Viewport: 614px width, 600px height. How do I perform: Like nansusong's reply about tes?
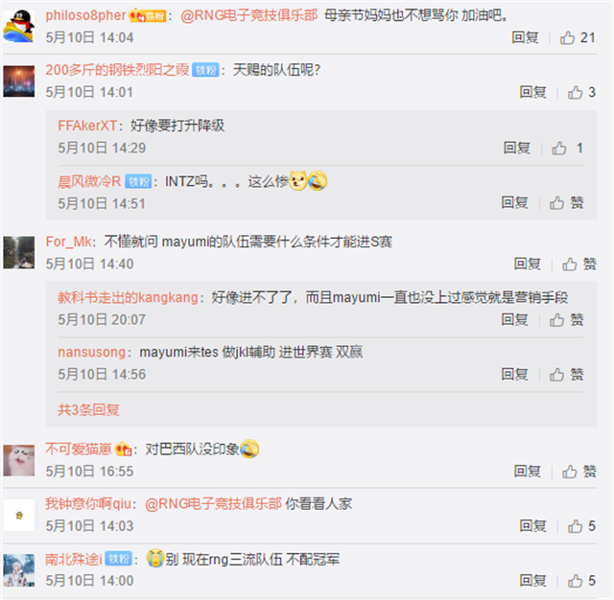[567, 375]
